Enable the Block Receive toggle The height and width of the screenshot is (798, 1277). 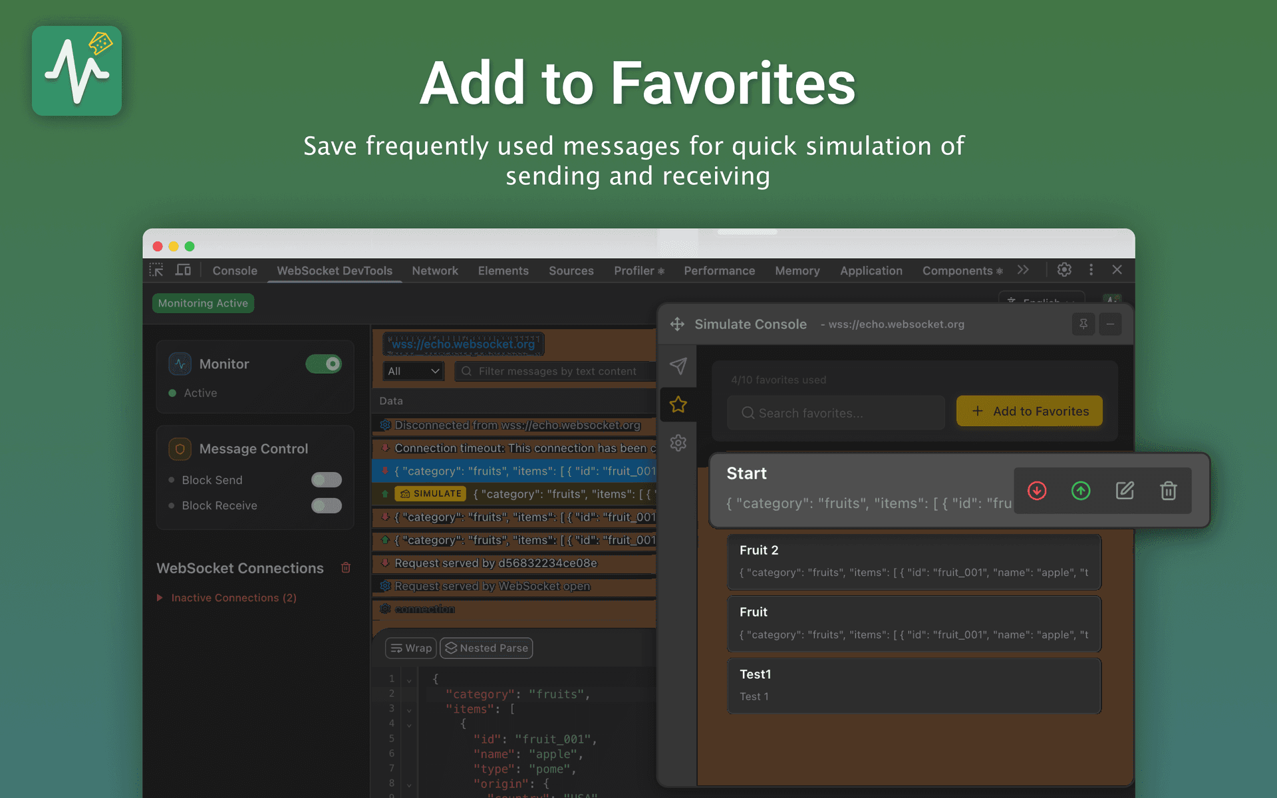[x=326, y=505]
